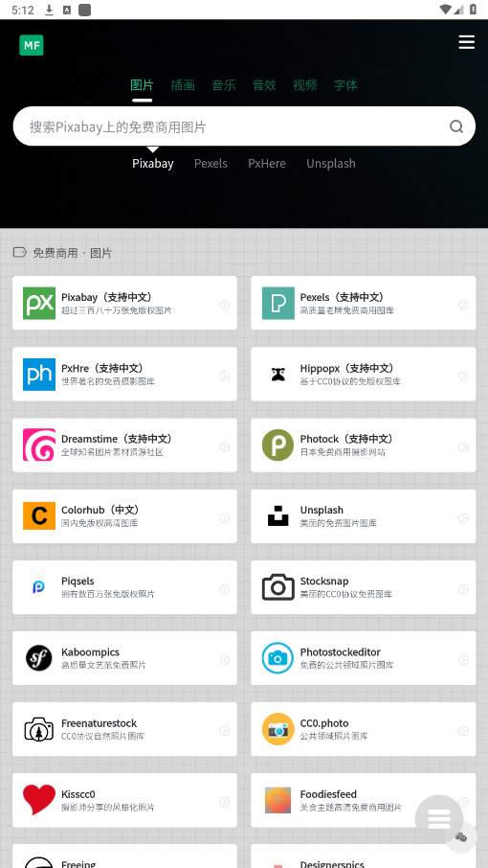
Task: Tap the Piqsels blue P logo
Action: coord(39,587)
